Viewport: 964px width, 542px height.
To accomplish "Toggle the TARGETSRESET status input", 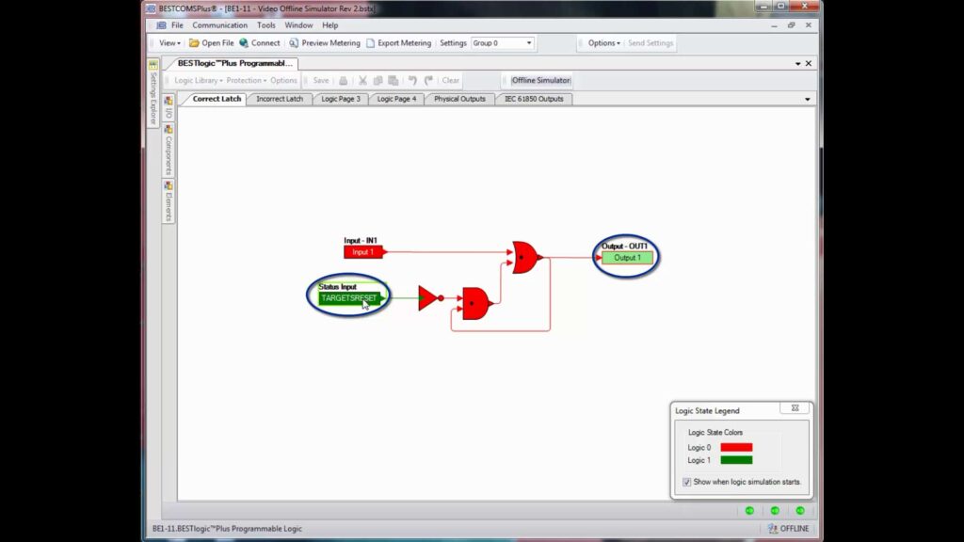I will [x=348, y=298].
